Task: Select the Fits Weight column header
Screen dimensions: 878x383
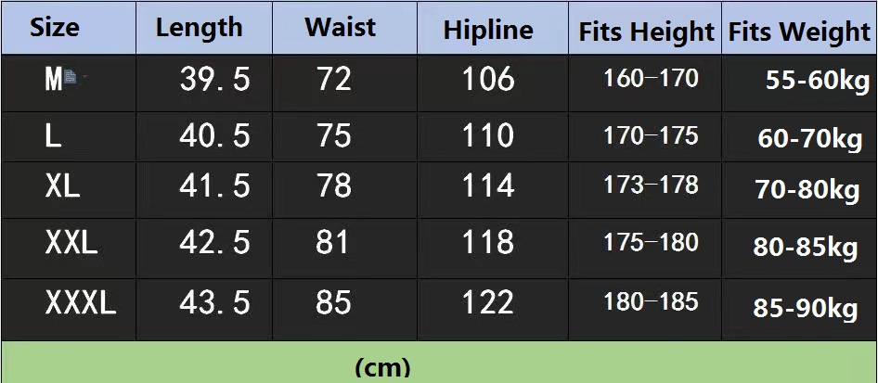Action: click(x=799, y=32)
